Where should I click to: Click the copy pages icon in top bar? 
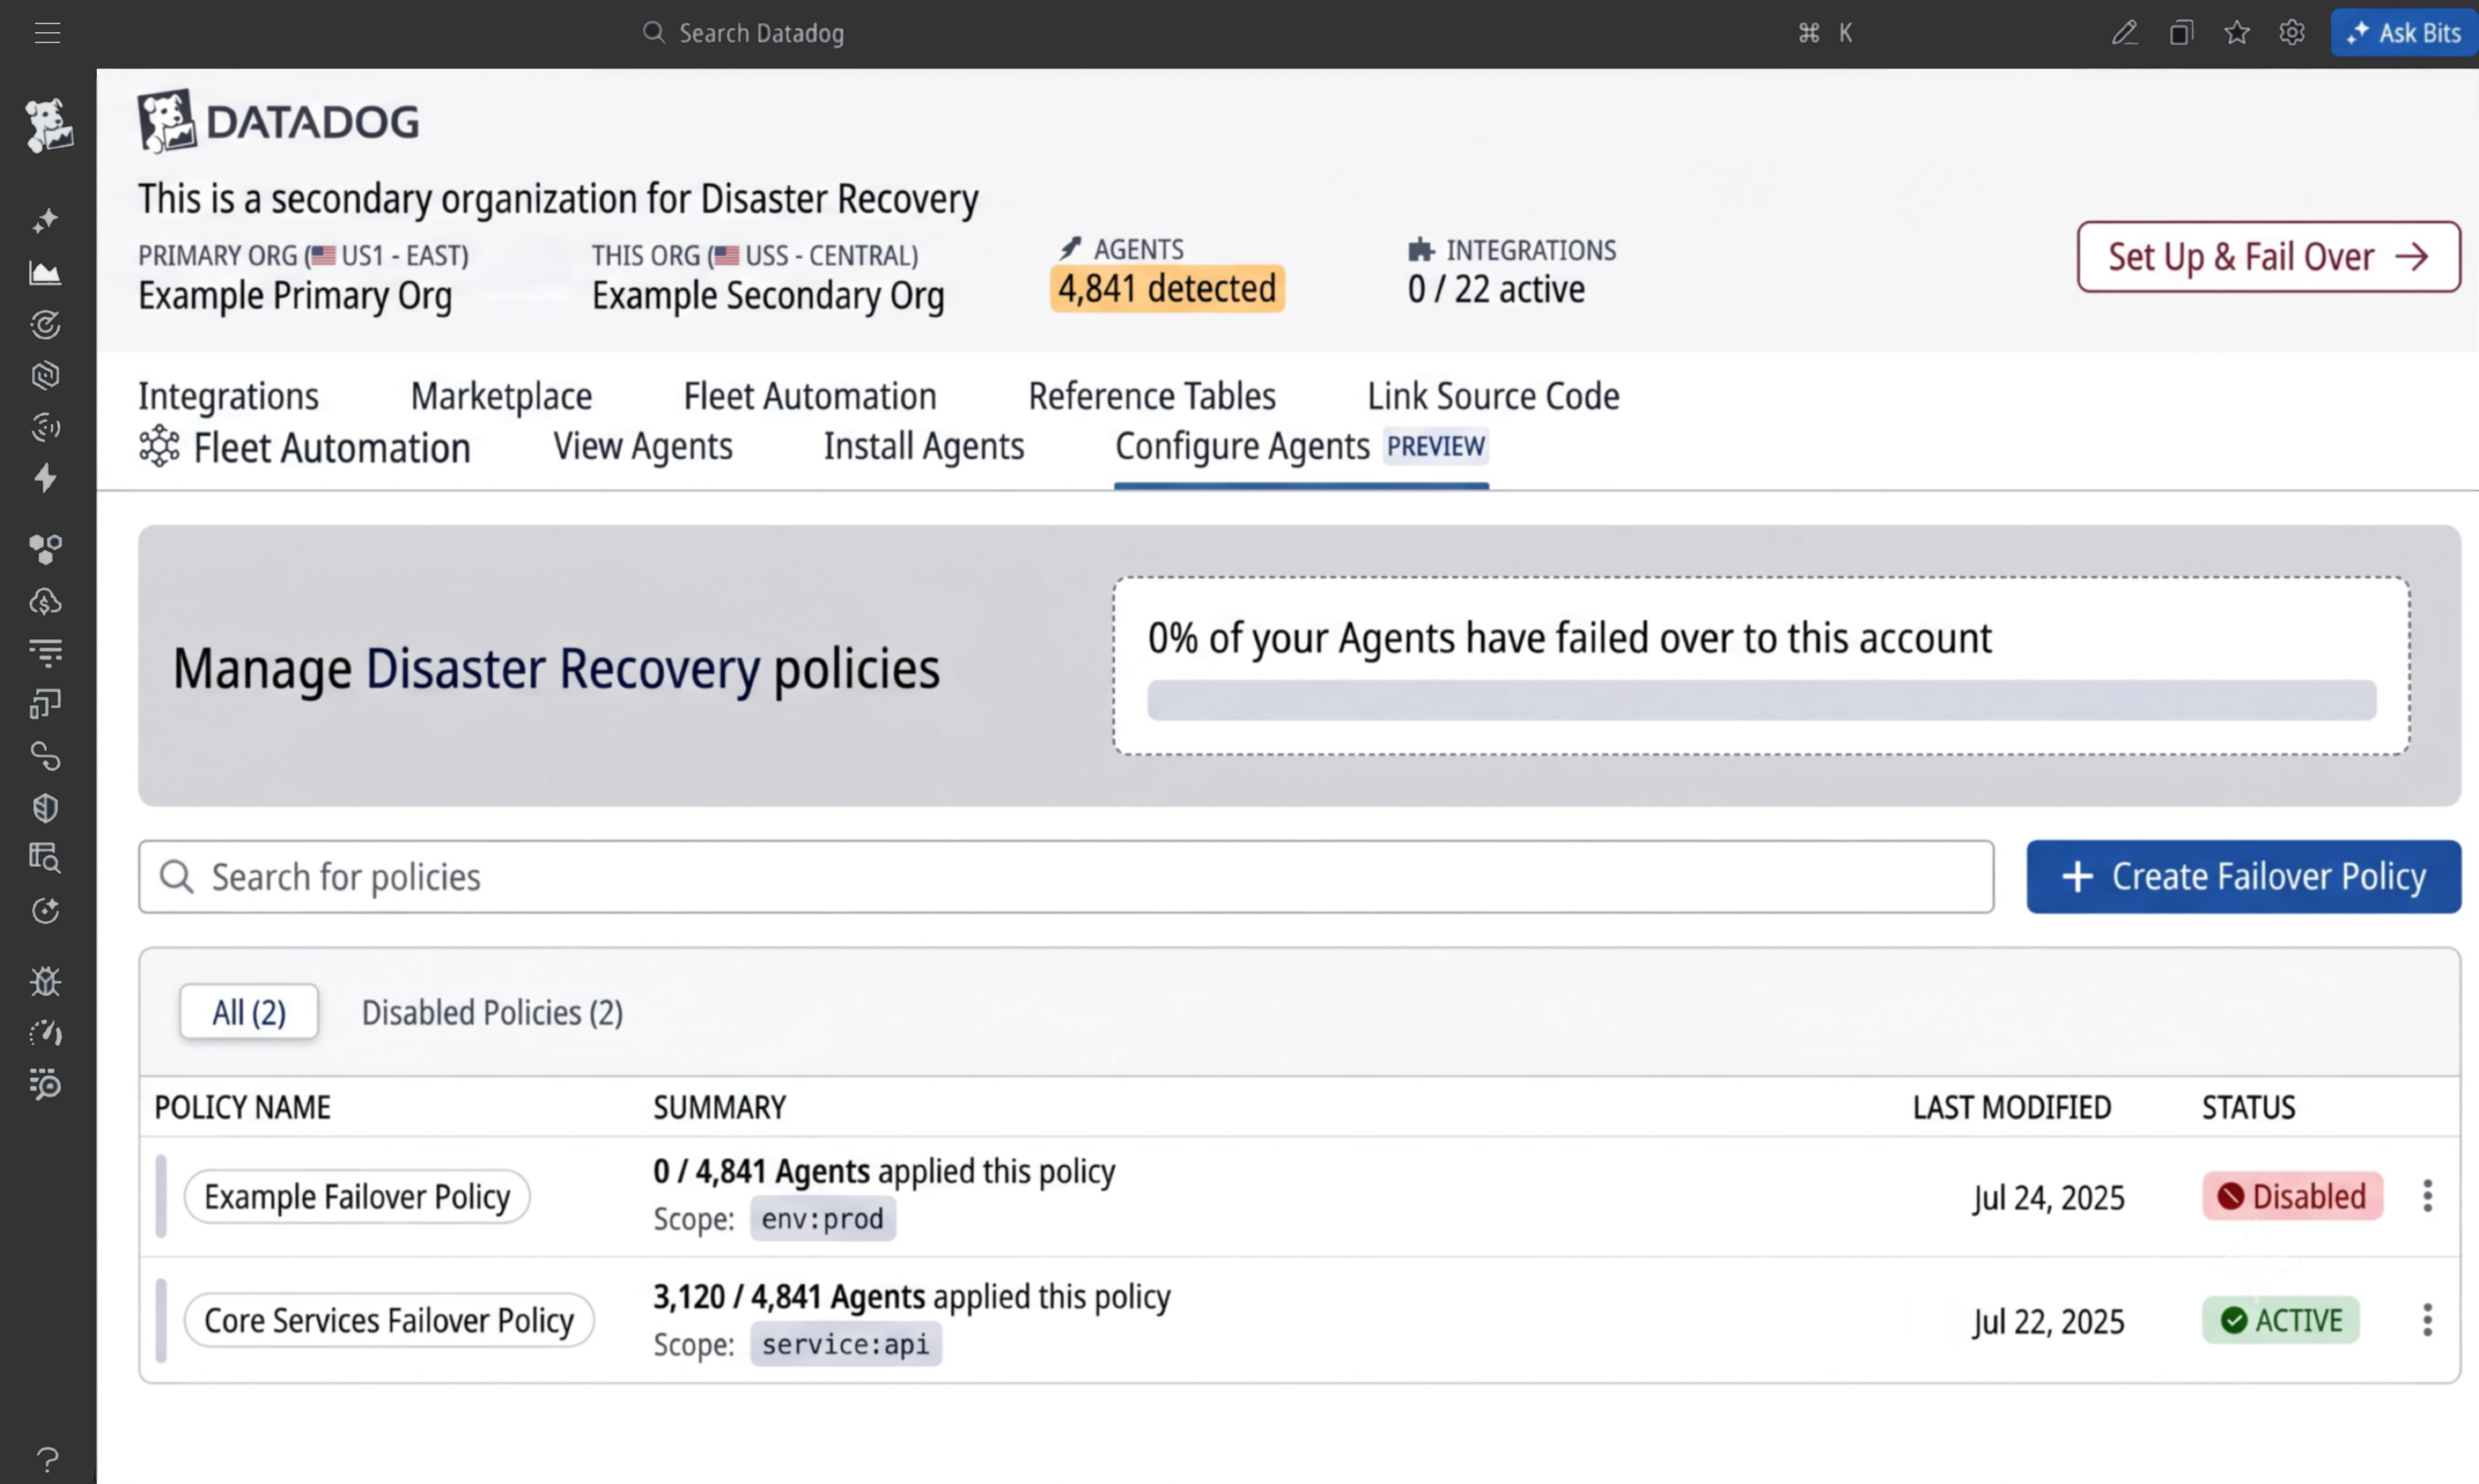tap(2181, 33)
